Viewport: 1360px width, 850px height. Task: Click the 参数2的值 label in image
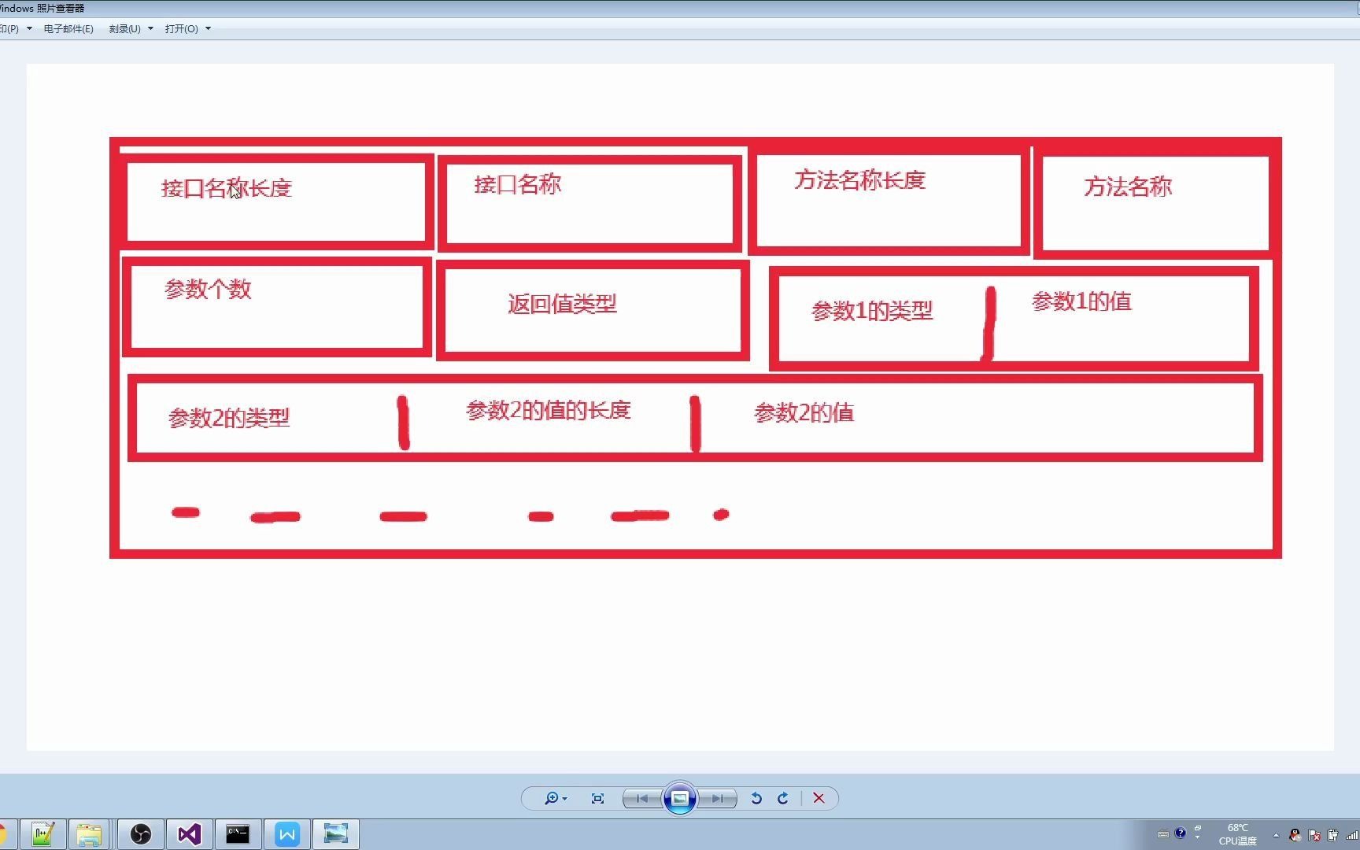(x=804, y=412)
